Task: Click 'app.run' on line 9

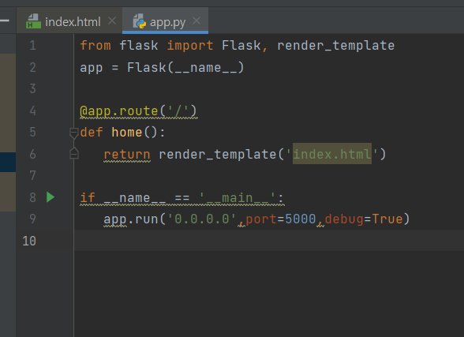Action: tap(131, 219)
